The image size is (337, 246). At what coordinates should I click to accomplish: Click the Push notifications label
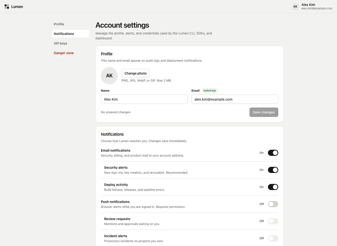click(115, 202)
